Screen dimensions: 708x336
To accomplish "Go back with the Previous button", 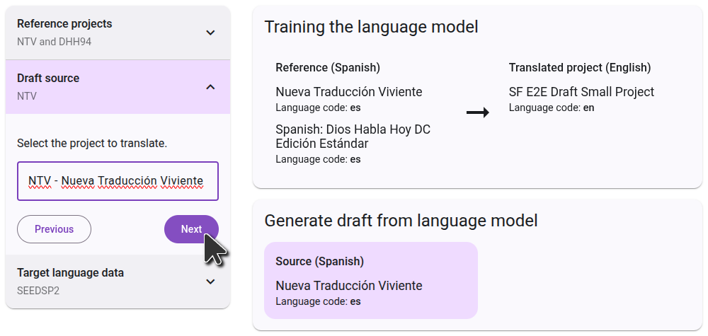I will (x=54, y=229).
